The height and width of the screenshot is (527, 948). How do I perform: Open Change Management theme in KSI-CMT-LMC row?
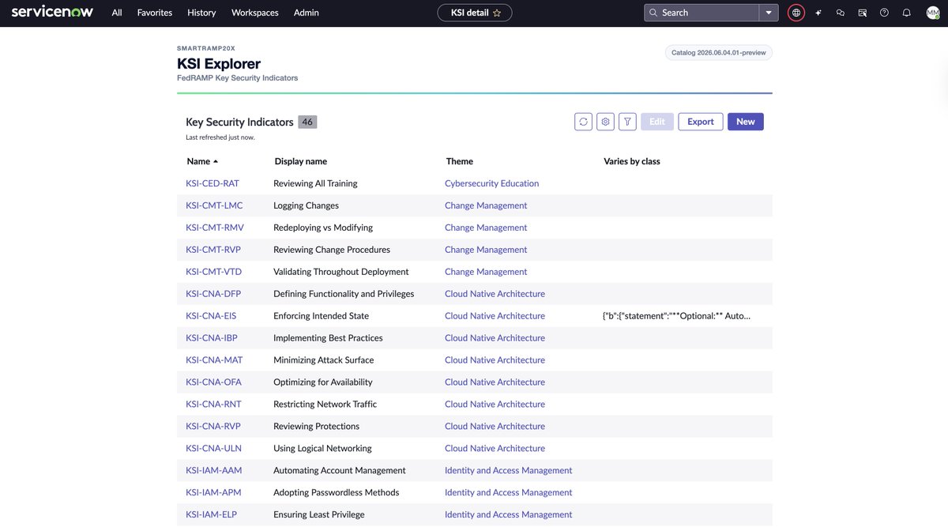[x=486, y=205]
